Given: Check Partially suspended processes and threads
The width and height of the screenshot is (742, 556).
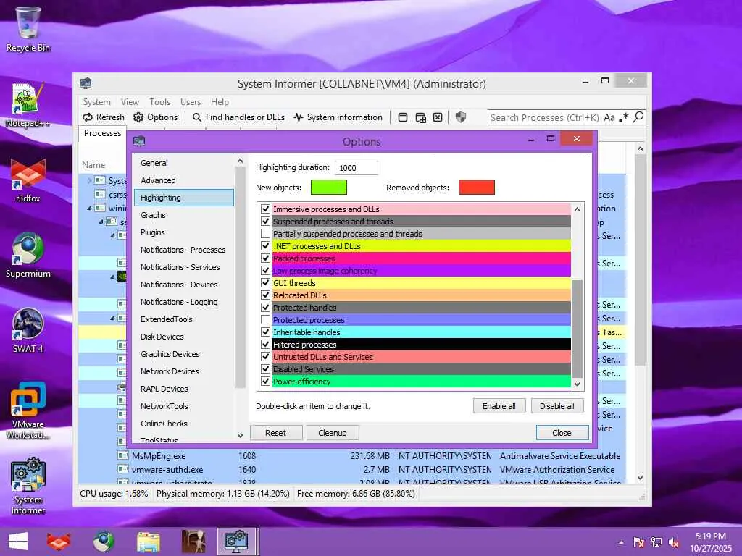Looking at the screenshot, I should click(265, 233).
